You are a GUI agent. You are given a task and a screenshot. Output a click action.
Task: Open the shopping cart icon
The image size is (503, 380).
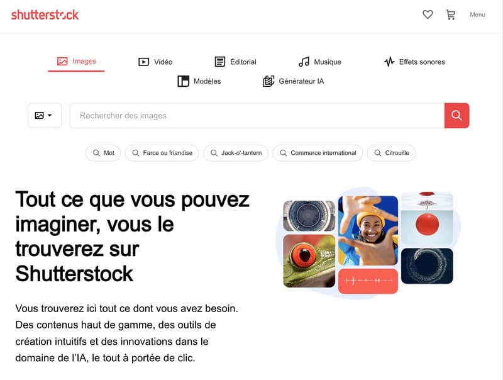(x=451, y=14)
